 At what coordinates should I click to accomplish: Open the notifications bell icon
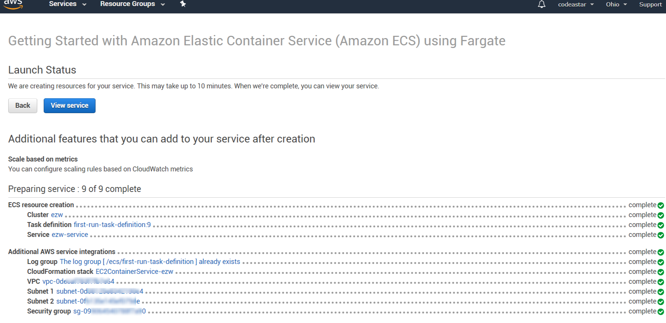(541, 5)
